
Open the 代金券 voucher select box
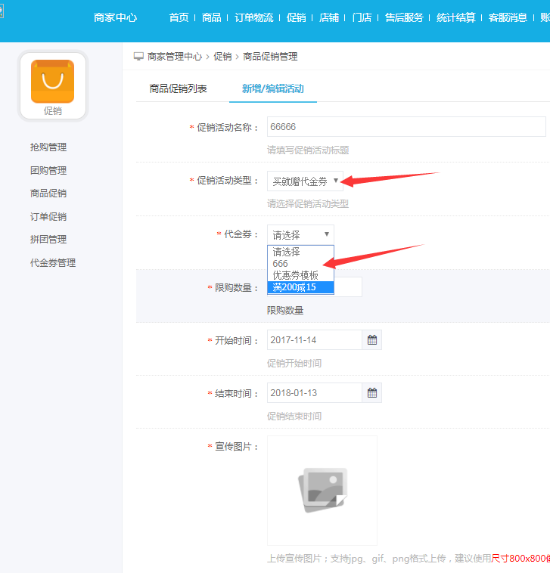pos(300,235)
